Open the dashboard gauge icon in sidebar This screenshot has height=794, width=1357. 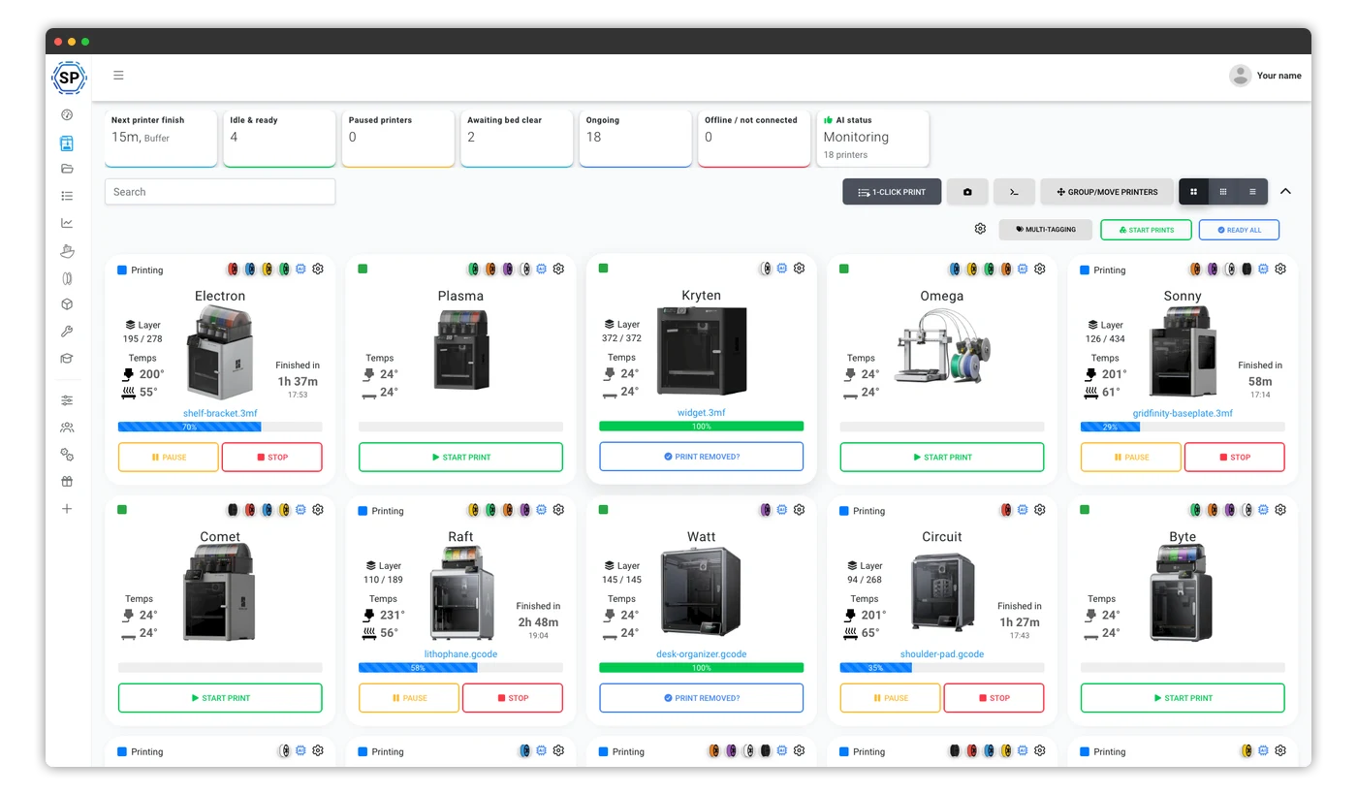click(67, 114)
